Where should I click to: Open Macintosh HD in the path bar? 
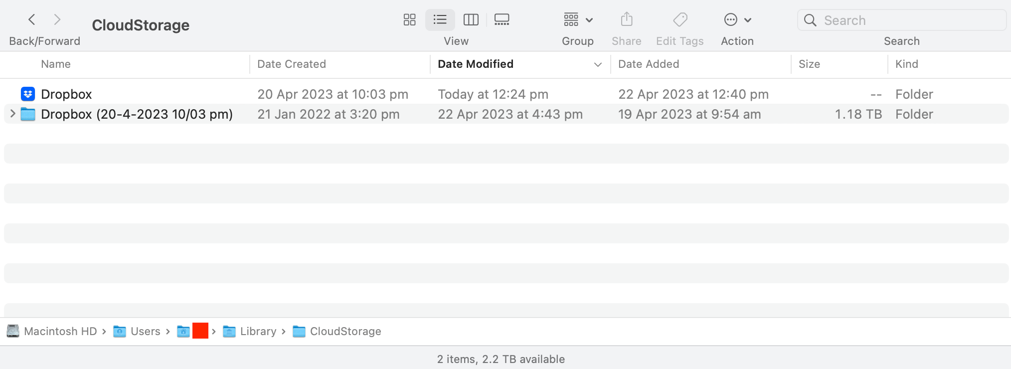pyautogui.click(x=60, y=331)
